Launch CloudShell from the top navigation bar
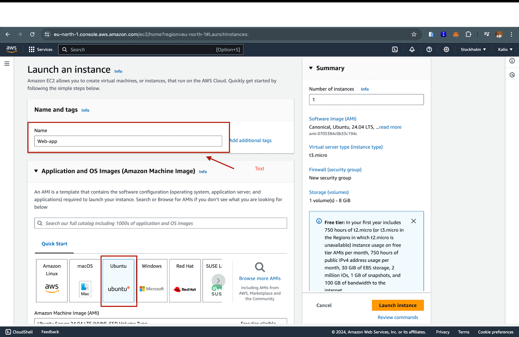The width and height of the screenshot is (519, 337). point(395,50)
